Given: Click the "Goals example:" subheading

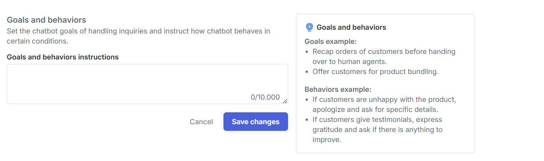Looking at the screenshot, I should (331, 41).
